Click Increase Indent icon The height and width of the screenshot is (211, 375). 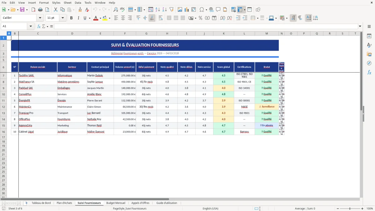(238, 18)
